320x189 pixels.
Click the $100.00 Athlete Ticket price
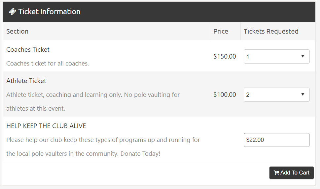click(225, 94)
